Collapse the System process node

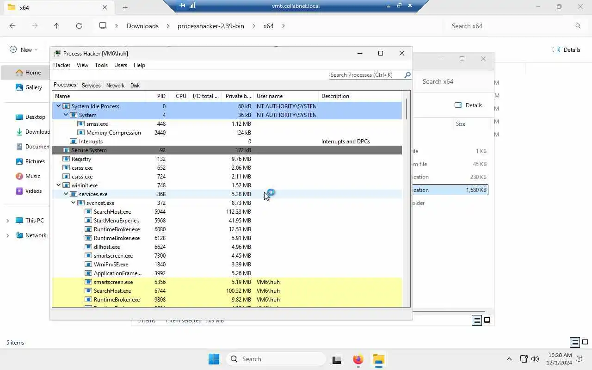pyautogui.click(x=66, y=115)
